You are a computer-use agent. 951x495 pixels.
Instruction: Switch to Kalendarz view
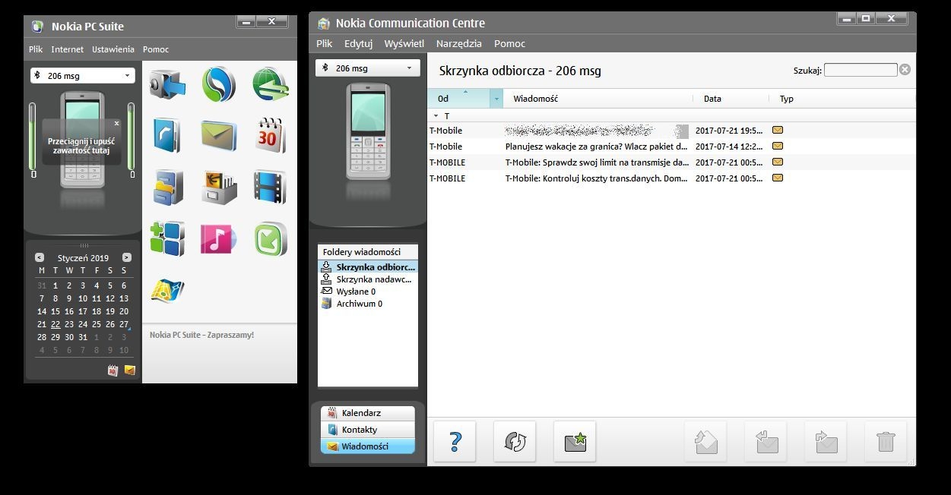click(x=368, y=413)
